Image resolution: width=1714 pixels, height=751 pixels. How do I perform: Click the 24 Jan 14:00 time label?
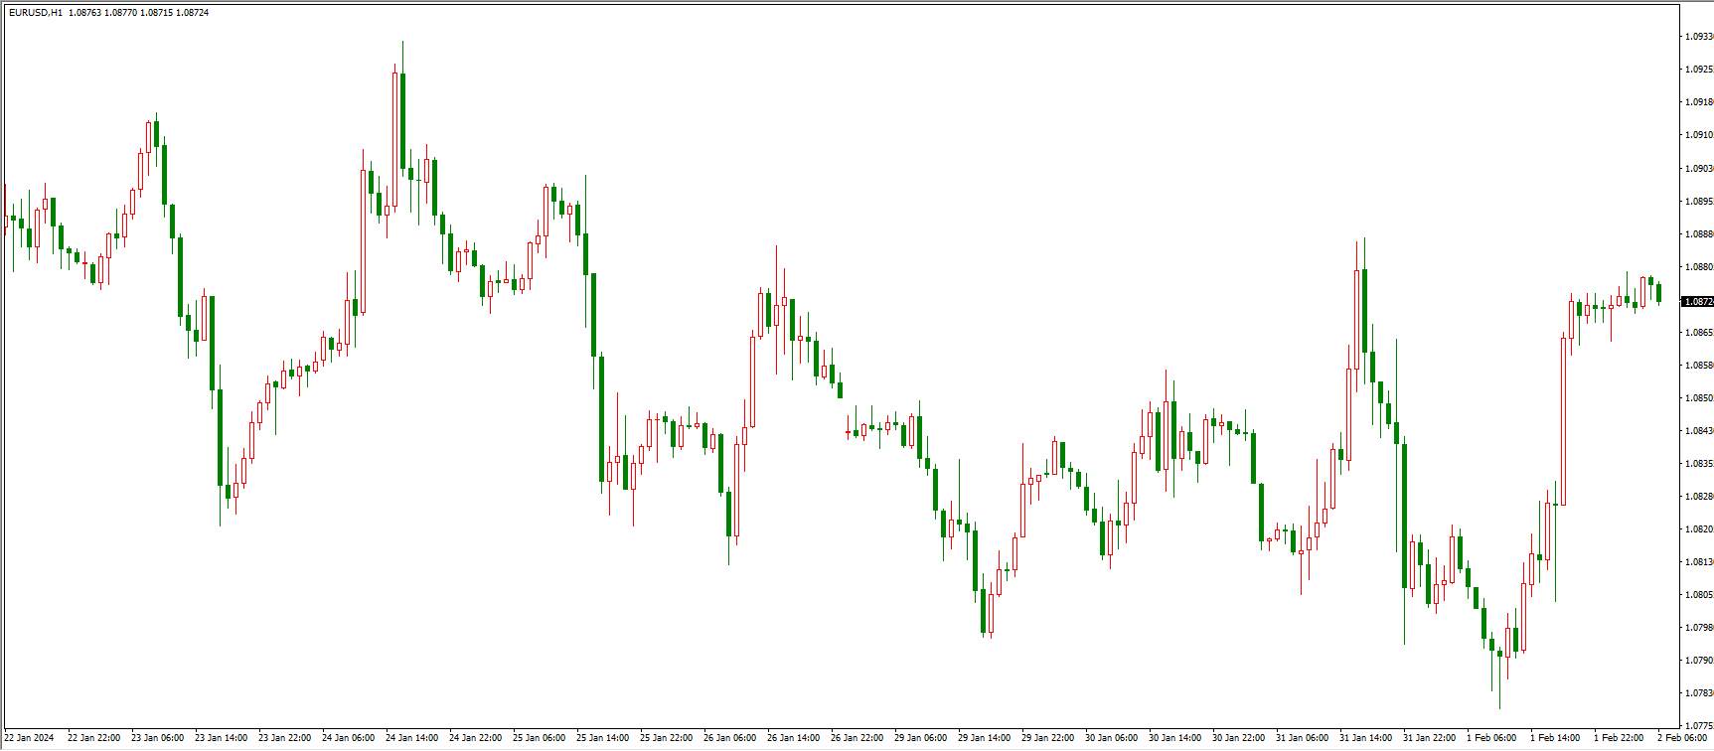click(412, 737)
